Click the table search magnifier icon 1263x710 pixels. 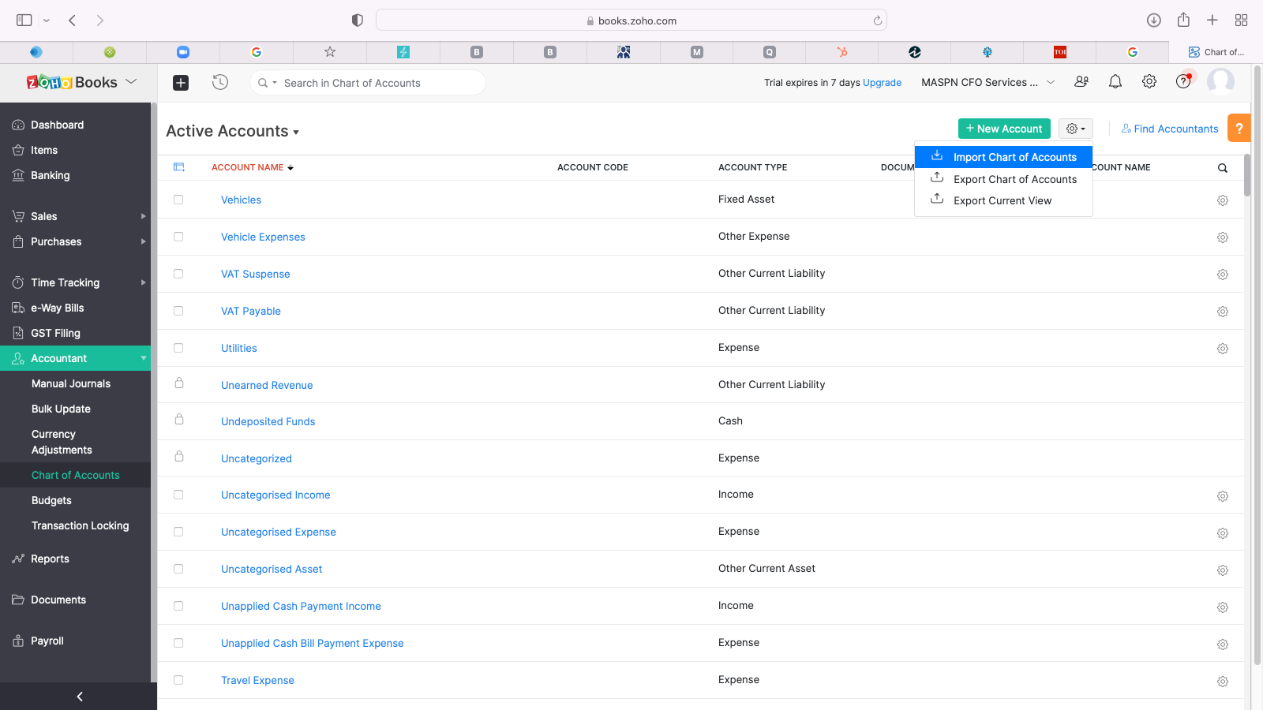pos(1222,168)
